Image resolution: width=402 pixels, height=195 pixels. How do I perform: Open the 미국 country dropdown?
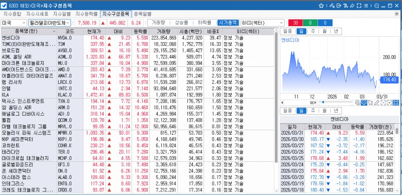pyautogui.click(x=14, y=23)
